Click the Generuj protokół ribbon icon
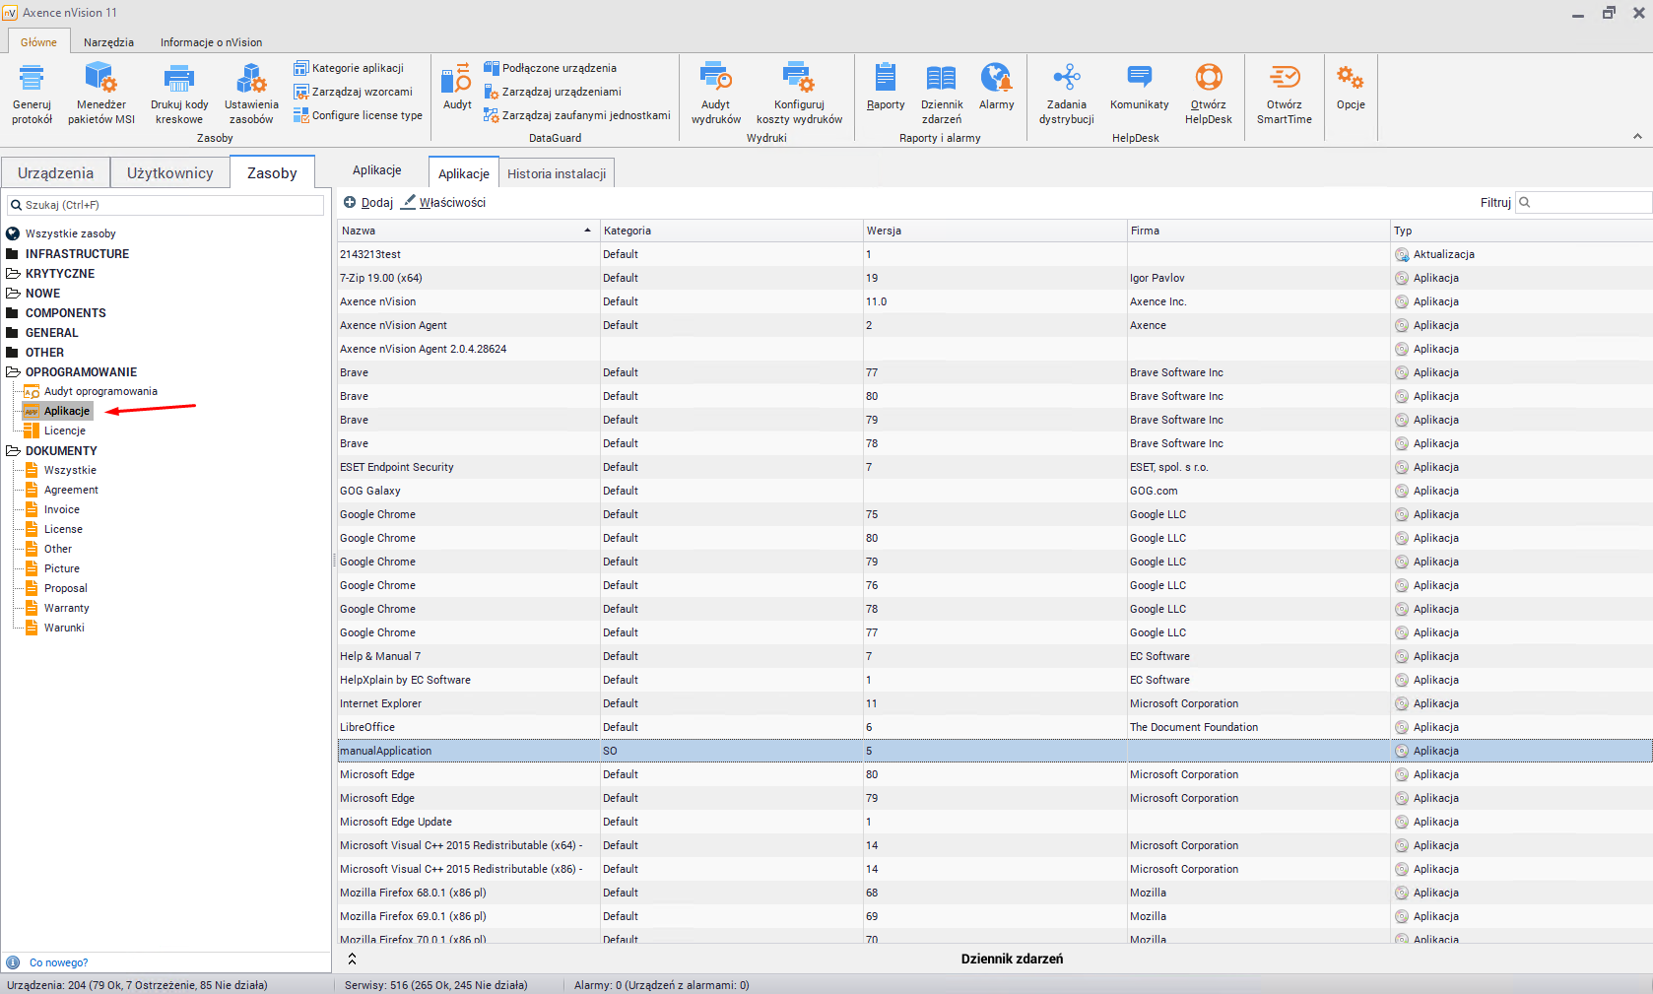Screen dimensions: 1653x994 [32, 79]
